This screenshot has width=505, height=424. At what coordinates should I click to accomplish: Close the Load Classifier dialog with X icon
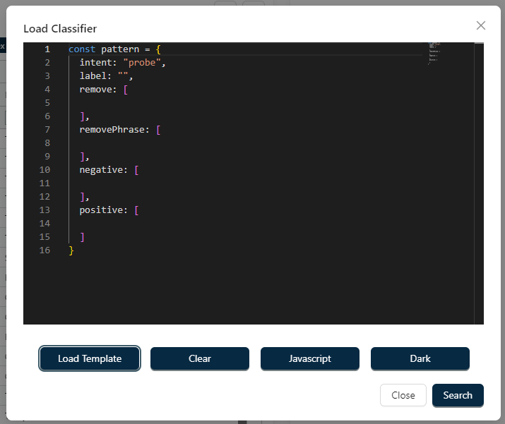pos(481,25)
